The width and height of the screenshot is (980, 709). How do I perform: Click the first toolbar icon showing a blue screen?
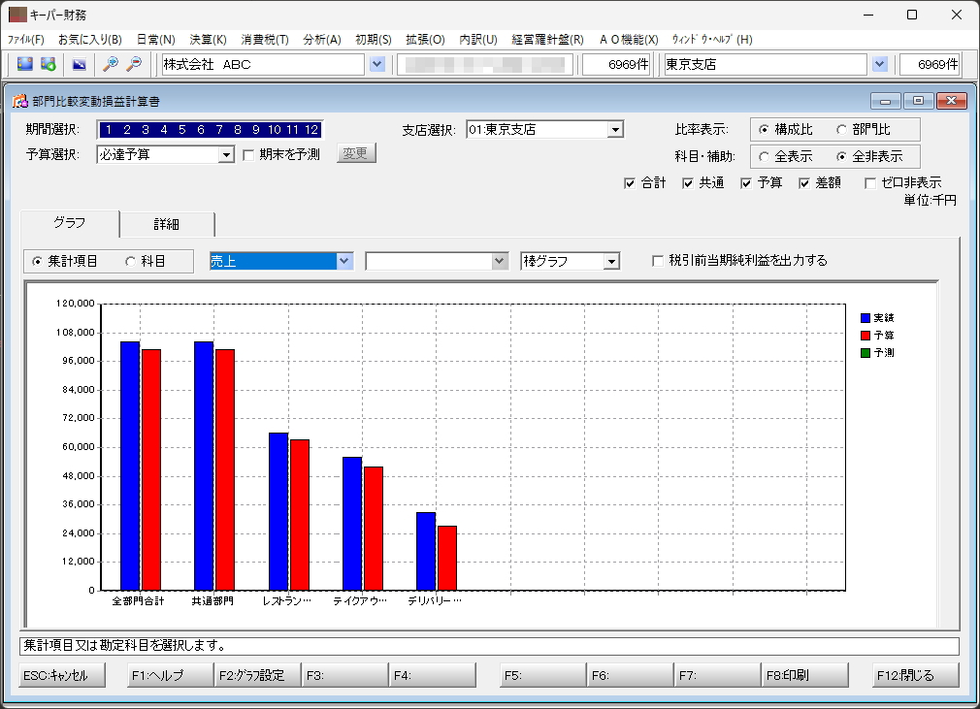pyautogui.click(x=25, y=64)
